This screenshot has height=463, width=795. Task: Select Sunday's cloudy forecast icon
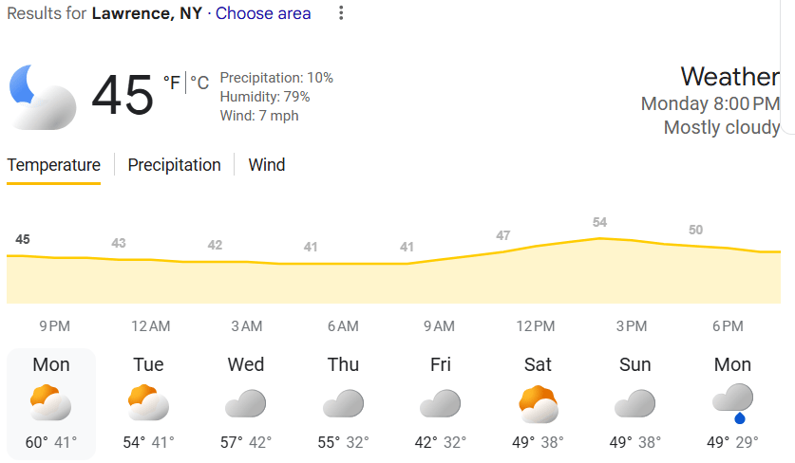pos(634,403)
